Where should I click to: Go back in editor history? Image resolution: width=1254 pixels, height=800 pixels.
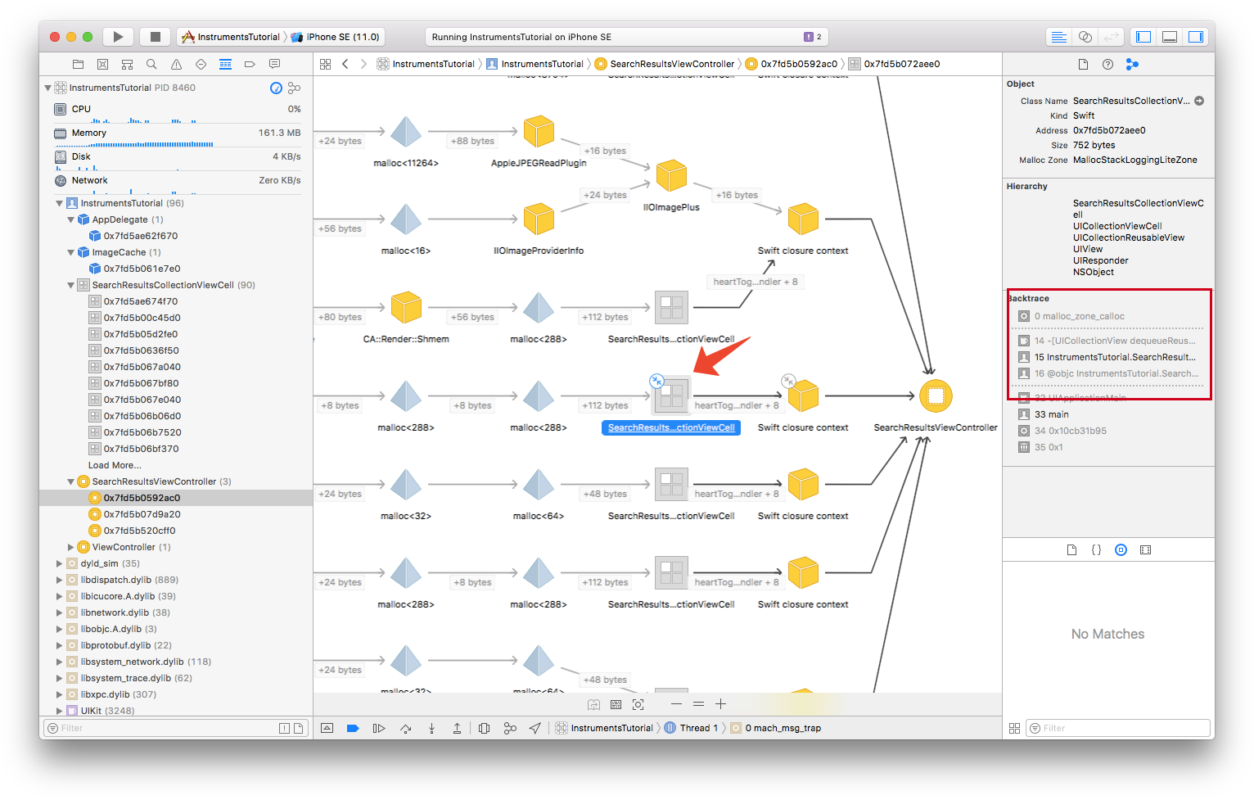[x=345, y=64]
